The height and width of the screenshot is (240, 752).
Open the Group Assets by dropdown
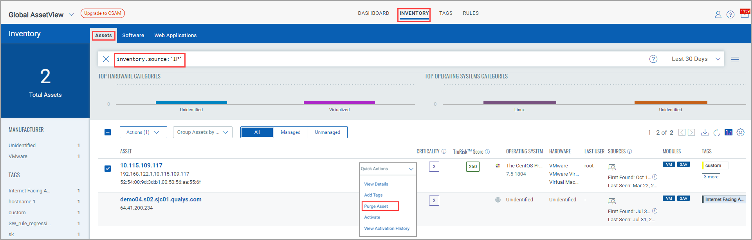coord(203,132)
